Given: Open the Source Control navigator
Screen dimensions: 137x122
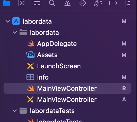Looking at the screenshot, I should 22,3.
